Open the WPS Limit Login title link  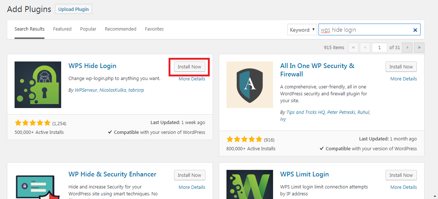(304, 174)
